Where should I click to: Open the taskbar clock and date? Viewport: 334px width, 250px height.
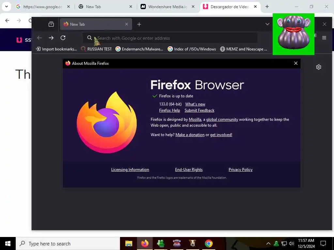click(x=306, y=243)
